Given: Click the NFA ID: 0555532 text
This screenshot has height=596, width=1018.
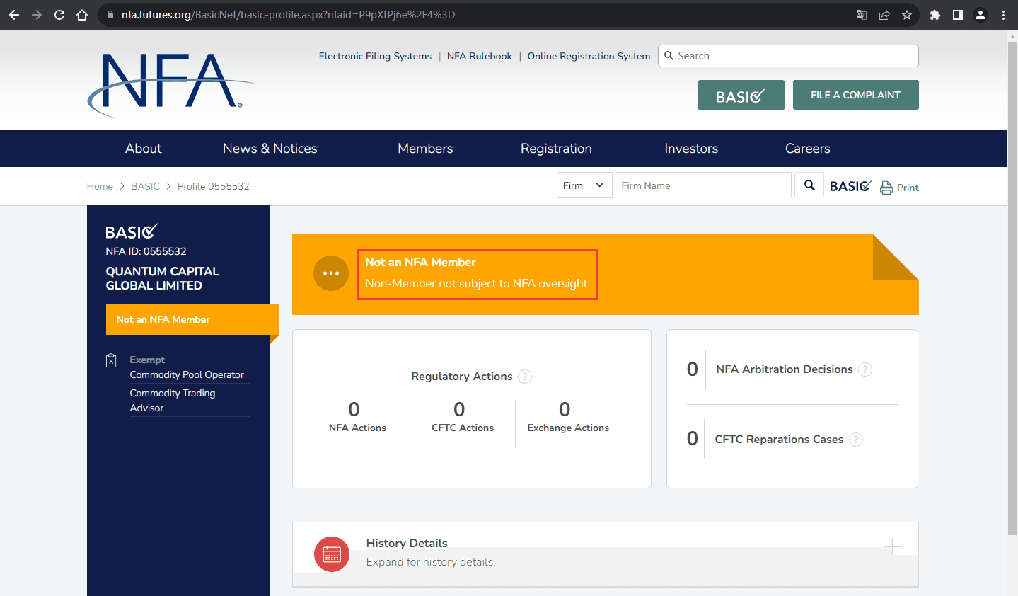Looking at the screenshot, I should [x=146, y=251].
